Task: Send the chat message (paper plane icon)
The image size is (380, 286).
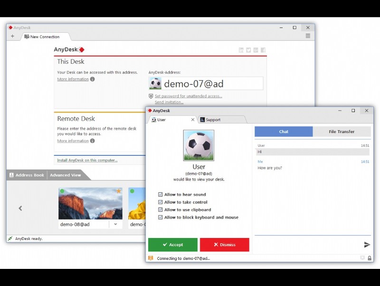Action: (367, 244)
